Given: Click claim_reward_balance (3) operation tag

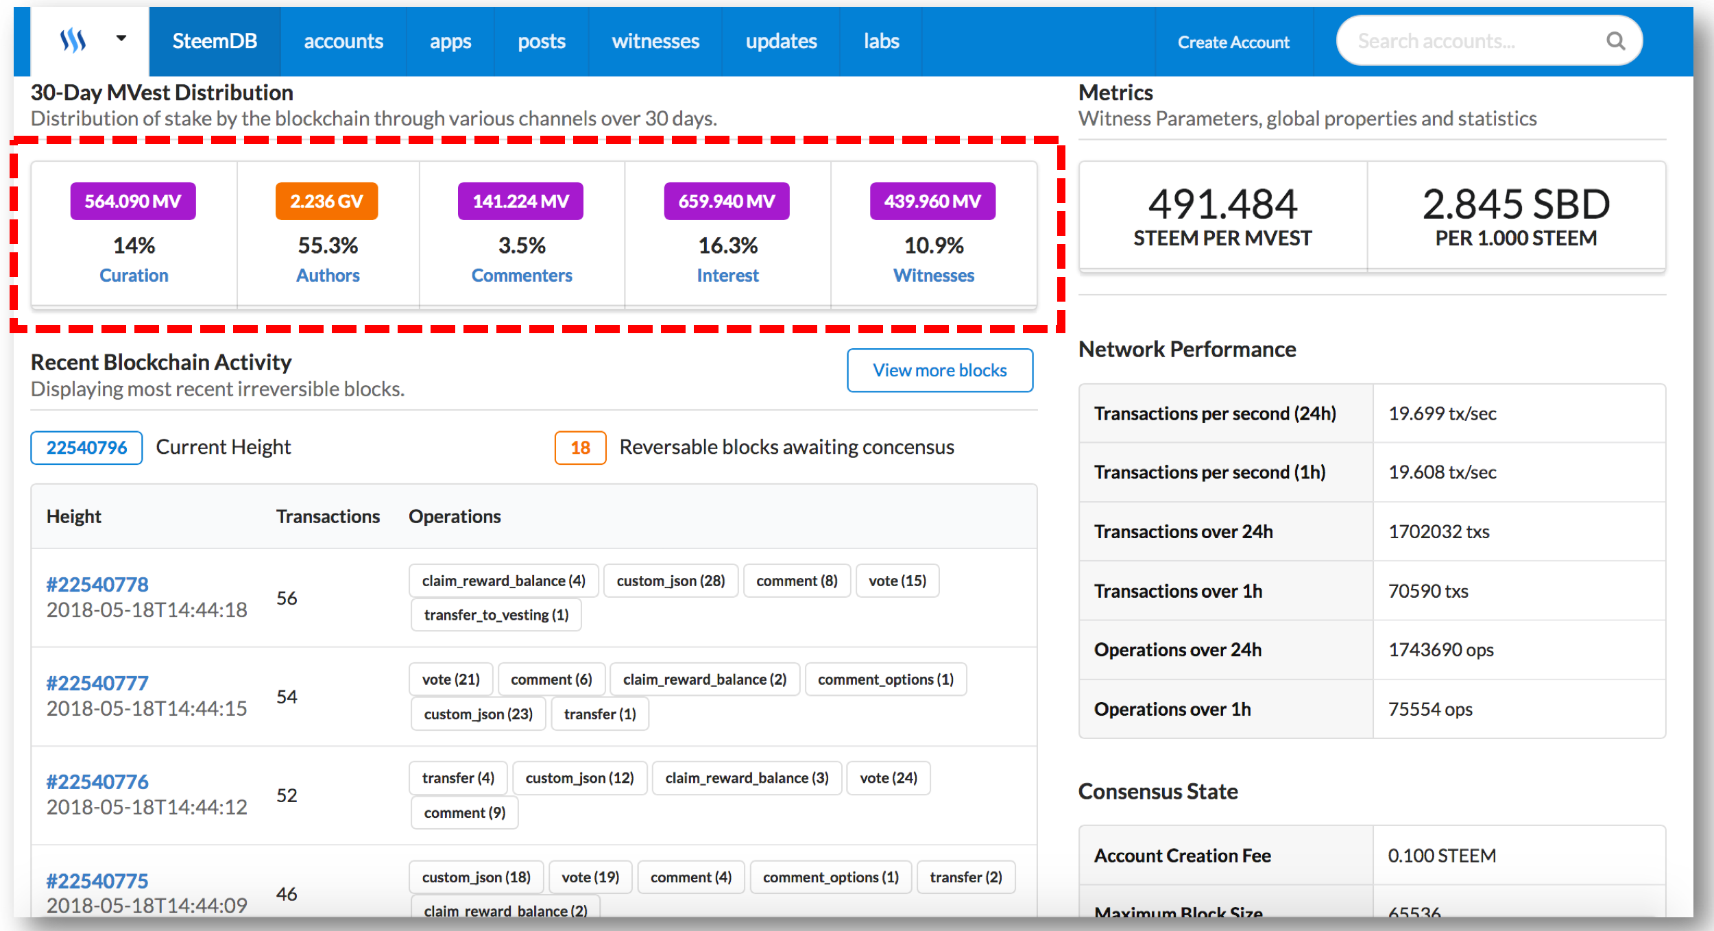Looking at the screenshot, I should [747, 778].
